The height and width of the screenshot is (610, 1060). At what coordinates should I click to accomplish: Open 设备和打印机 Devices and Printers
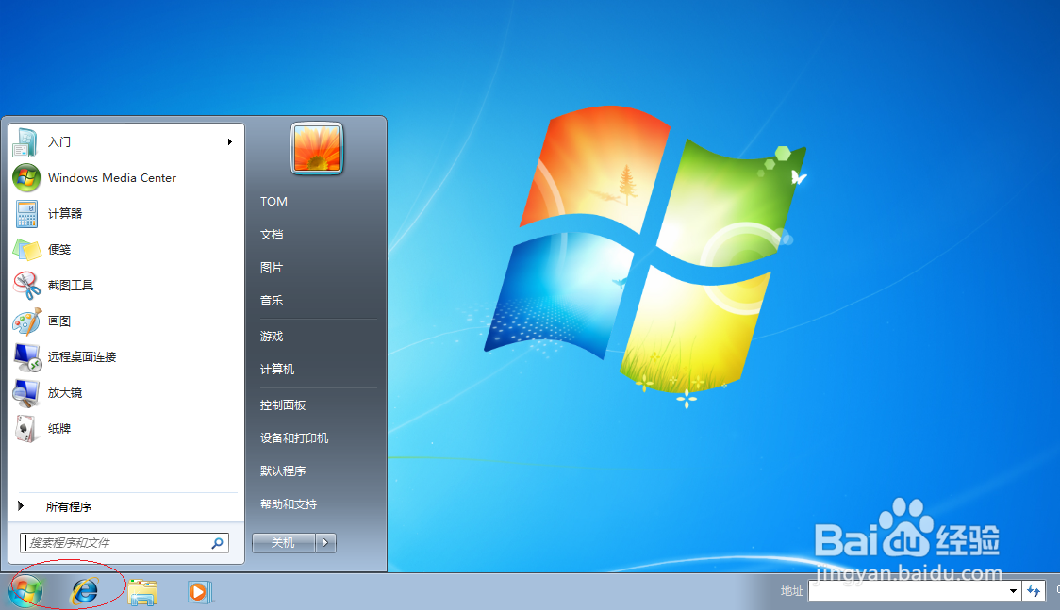[293, 437]
